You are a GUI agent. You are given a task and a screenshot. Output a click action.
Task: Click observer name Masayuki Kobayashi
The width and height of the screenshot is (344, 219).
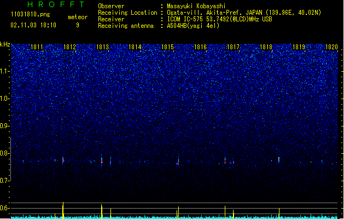point(196,6)
